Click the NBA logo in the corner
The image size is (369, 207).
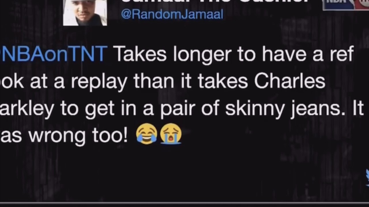point(339,5)
